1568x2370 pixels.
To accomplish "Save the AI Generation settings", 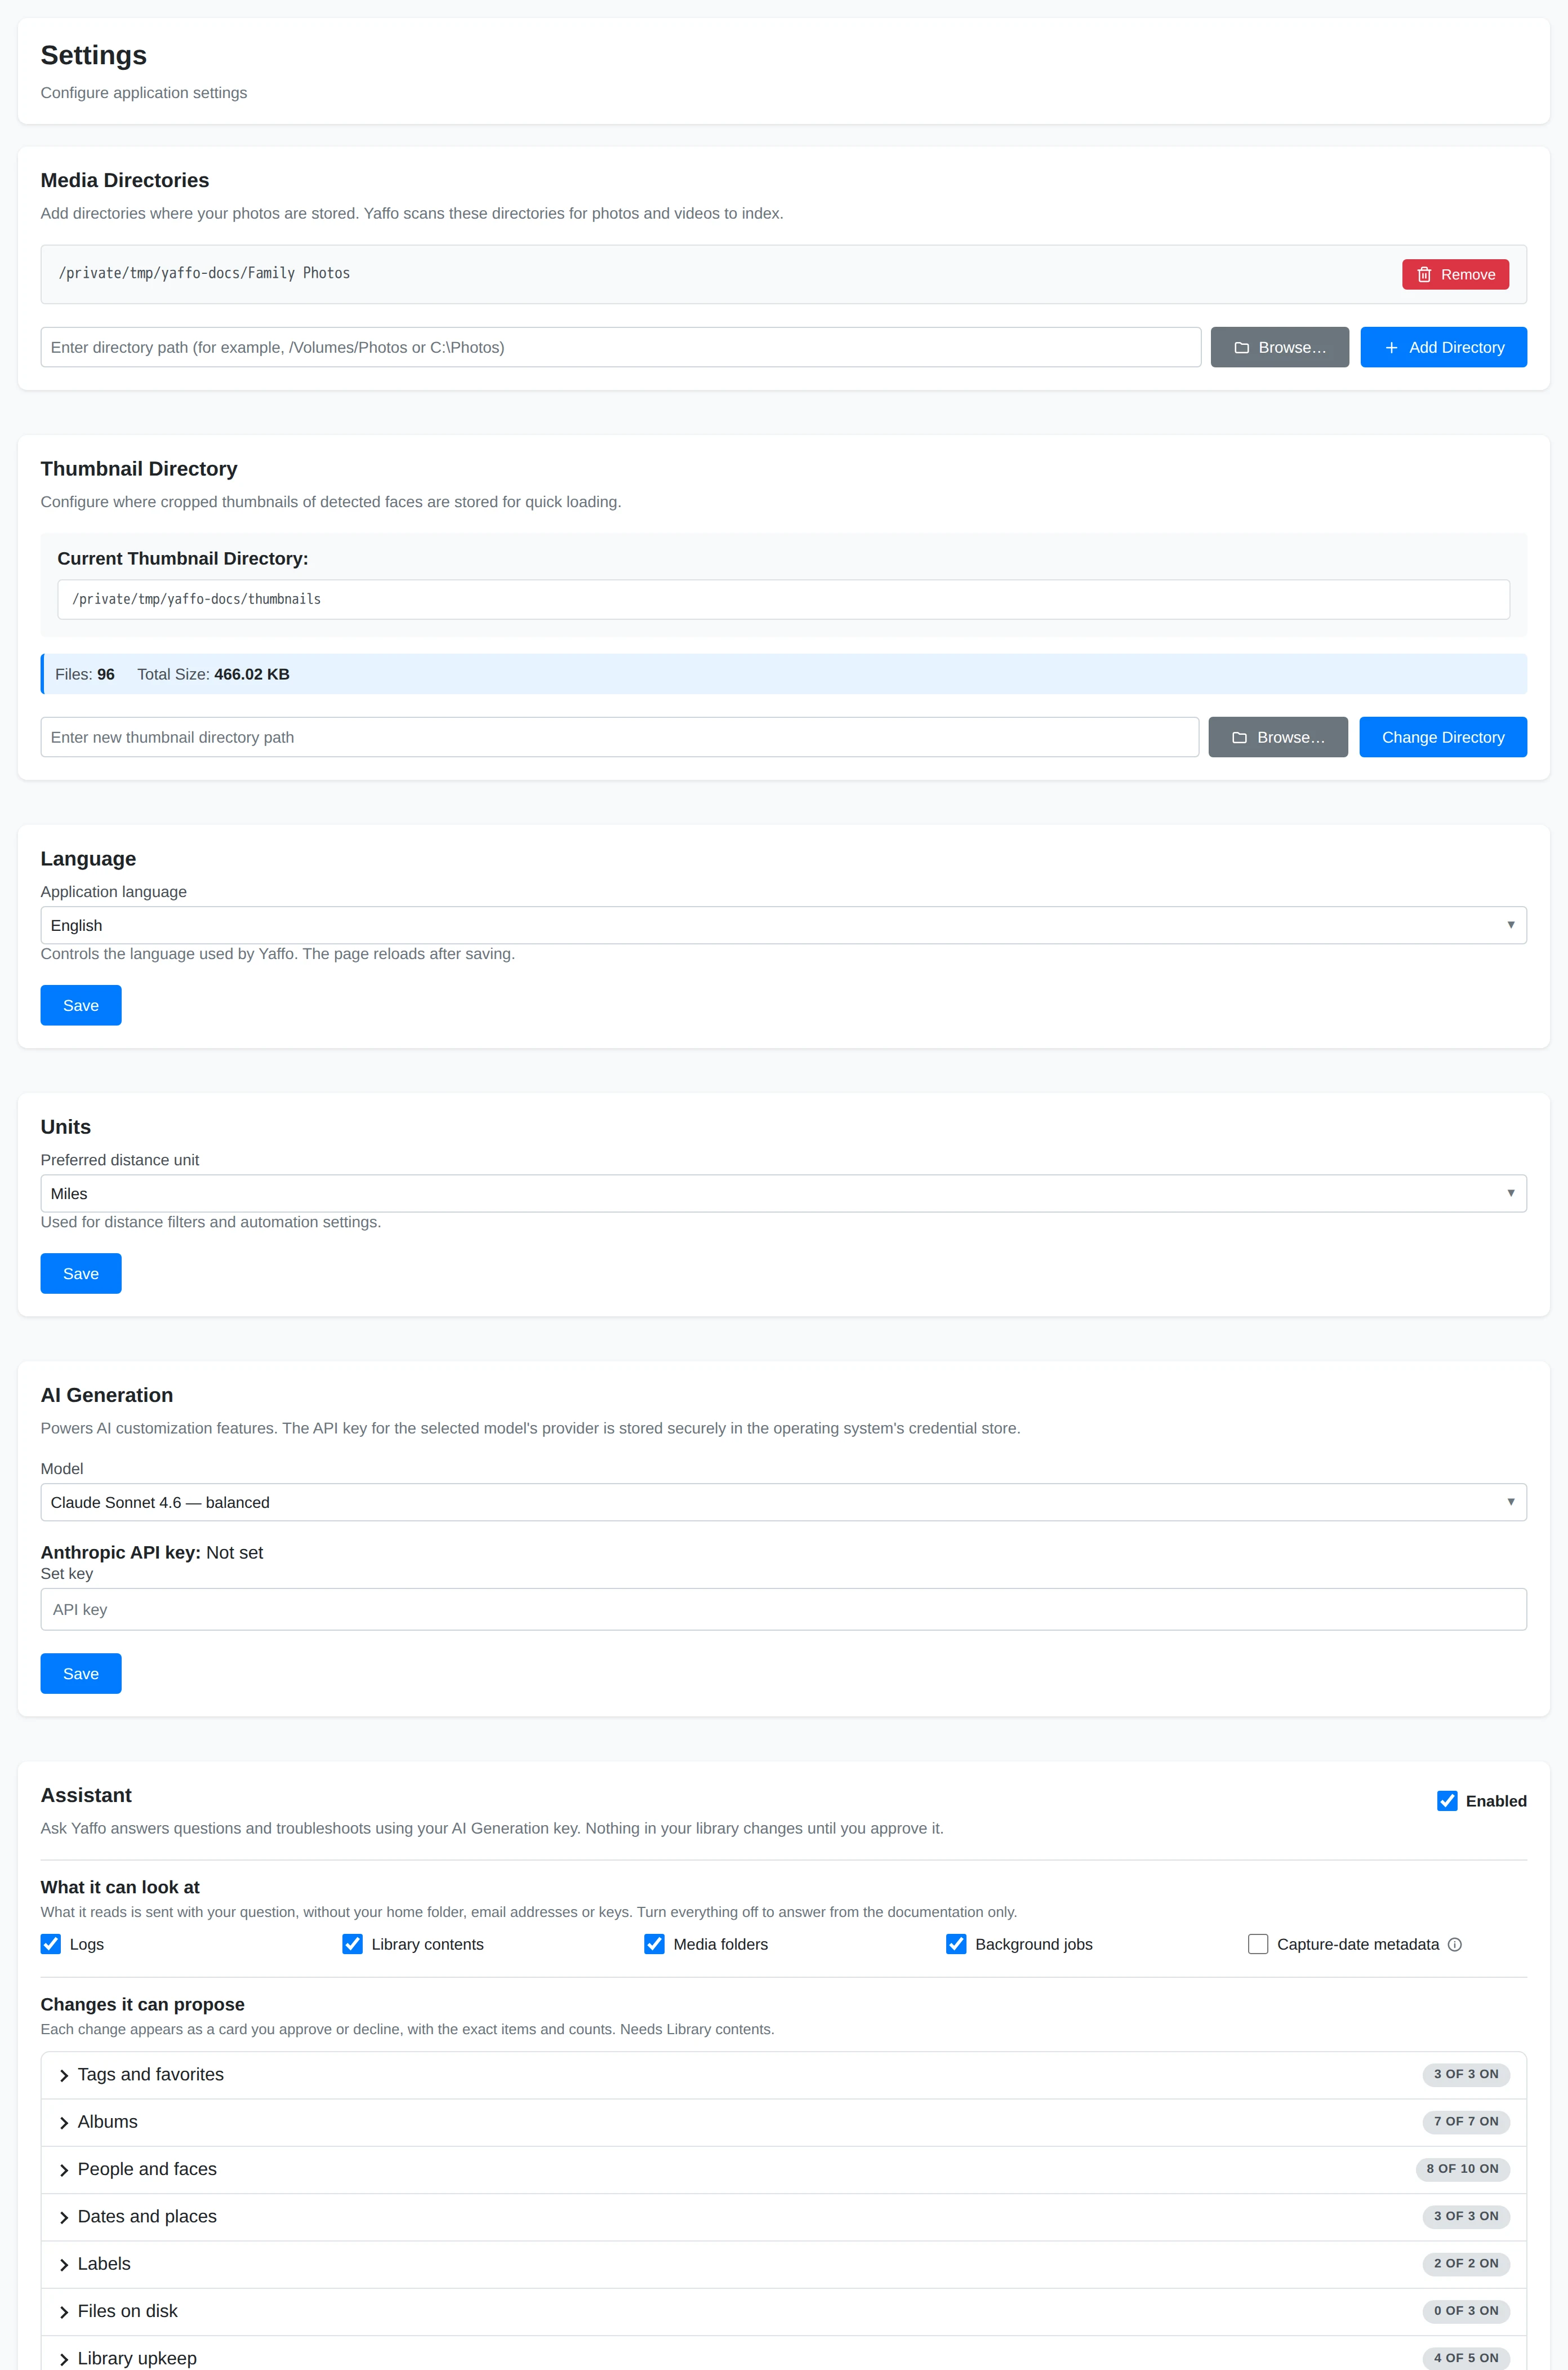I will [81, 1674].
